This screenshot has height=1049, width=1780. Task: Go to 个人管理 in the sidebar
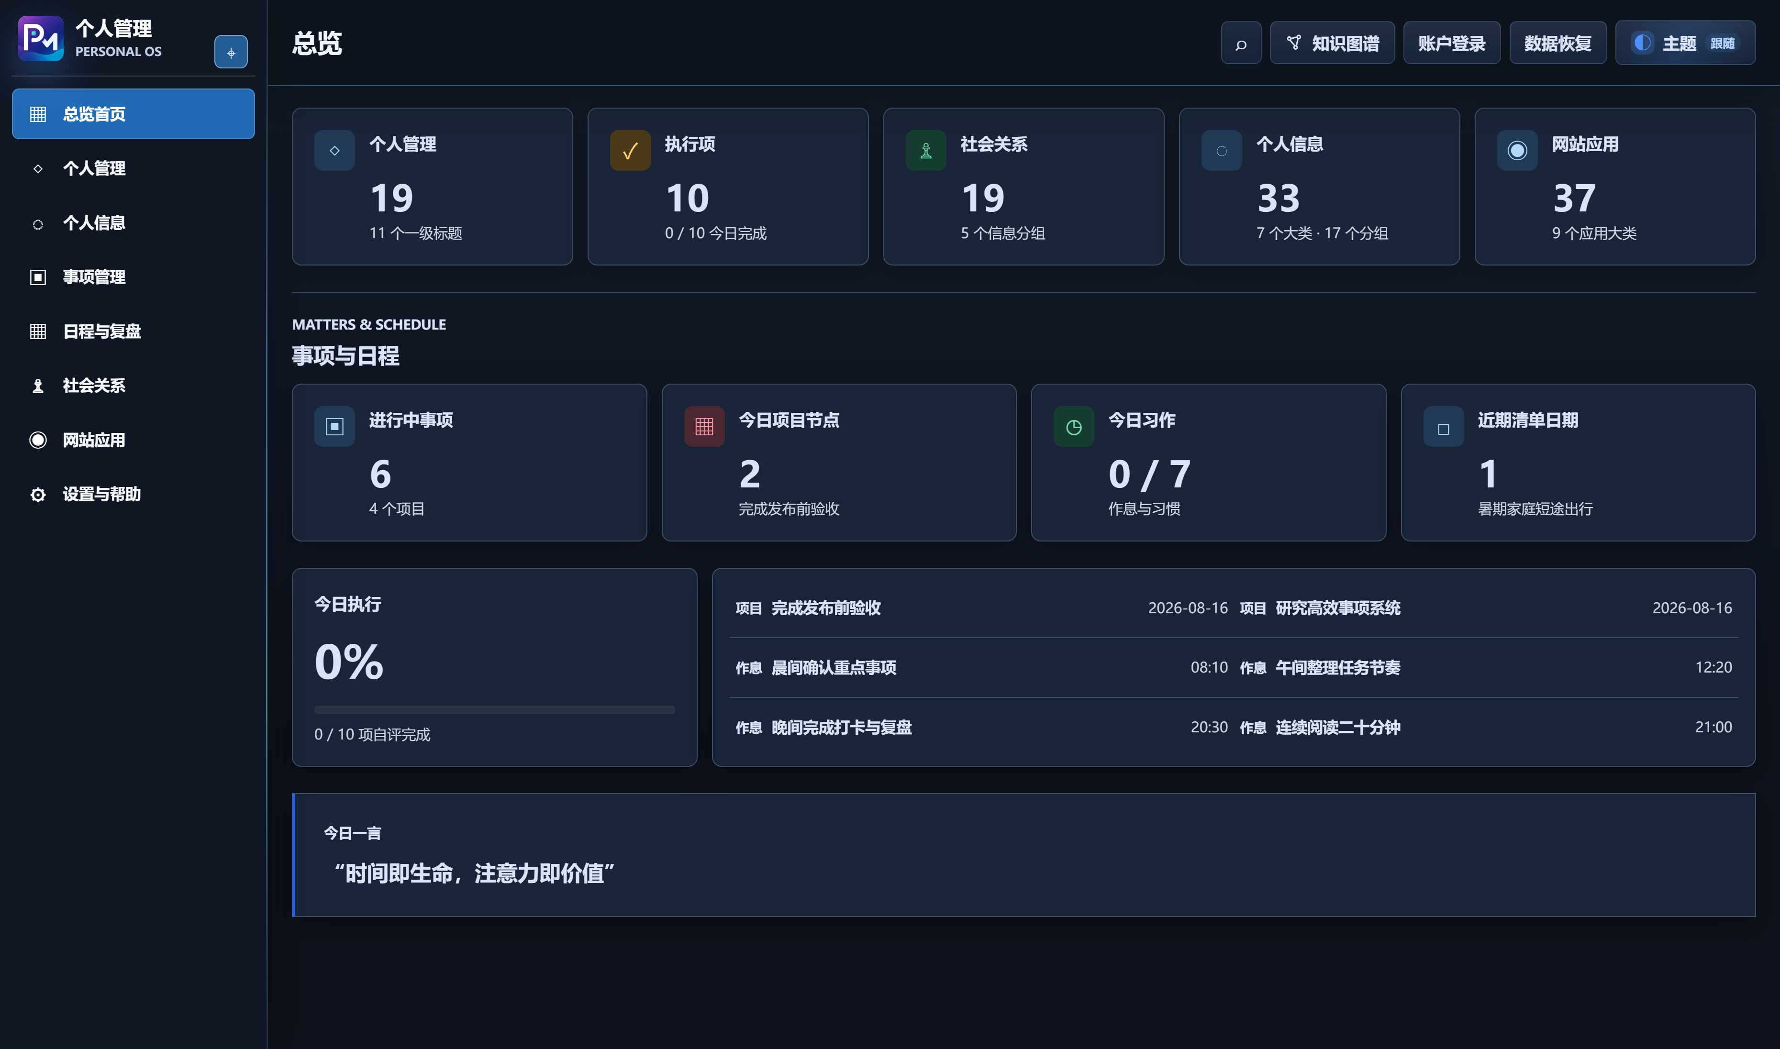pyautogui.click(x=133, y=168)
